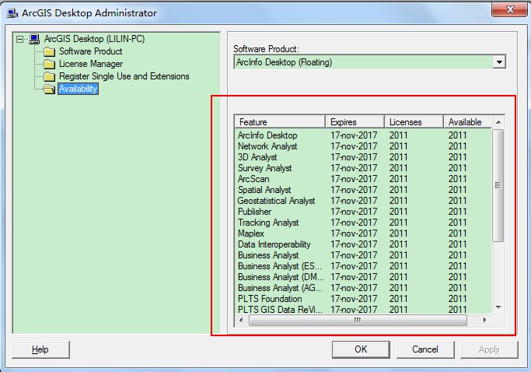Viewport: 531px width, 372px height.
Task: Click the Register Single Use folder icon
Action: (49, 76)
